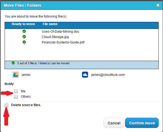Click the Google Drive source icon
163x132 pixels.
click(x=15, y=75)
